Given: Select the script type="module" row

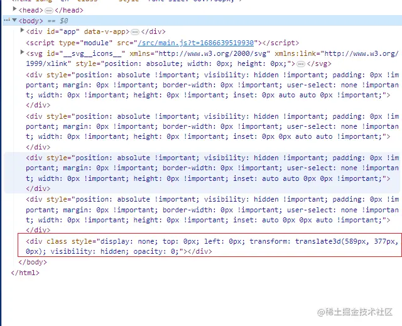Looking at the screenshot, I should pyautogui.click(x=163, y=43).
